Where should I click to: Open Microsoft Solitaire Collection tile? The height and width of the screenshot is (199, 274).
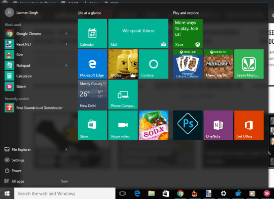click(188, 64)
